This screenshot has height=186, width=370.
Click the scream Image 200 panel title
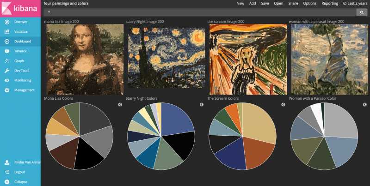tap(226, 21)
